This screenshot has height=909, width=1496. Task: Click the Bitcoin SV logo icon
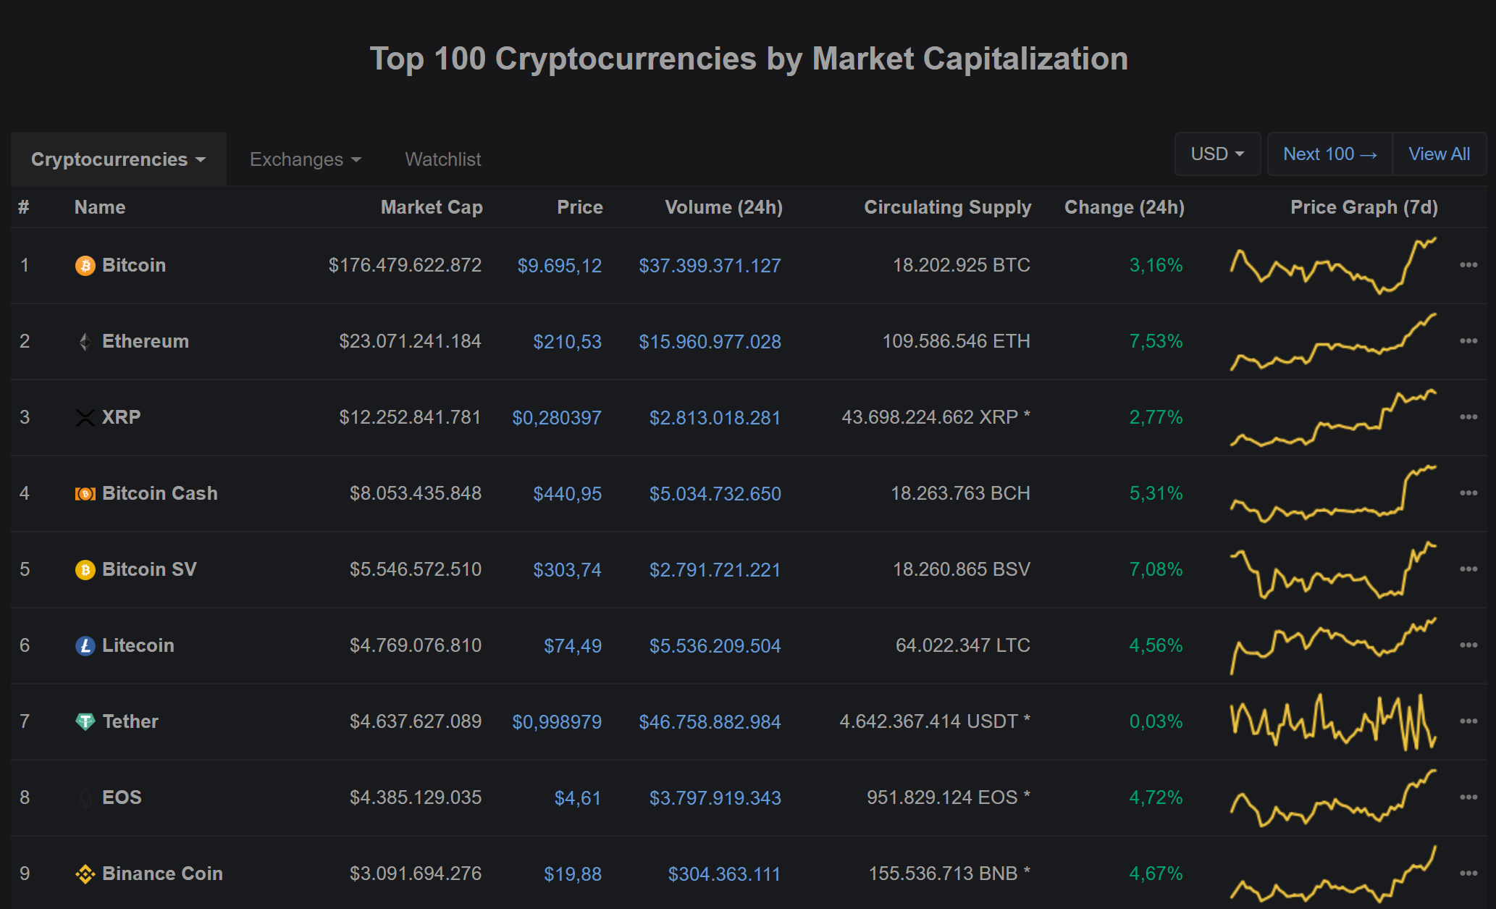pos(85,570)
